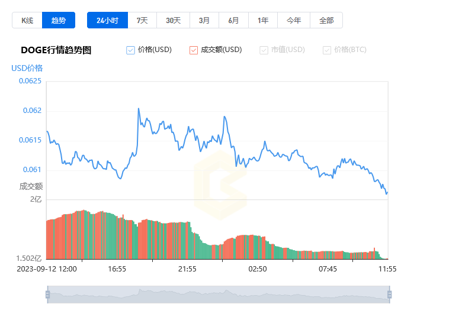This screenshot has width=462, height=333.
Task: Toggle the 成交额(USD) checkbox
Action: (194, 50)
